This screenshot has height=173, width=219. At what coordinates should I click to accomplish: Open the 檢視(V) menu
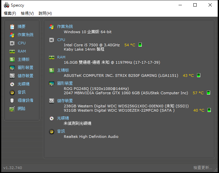tap(27, 13)
